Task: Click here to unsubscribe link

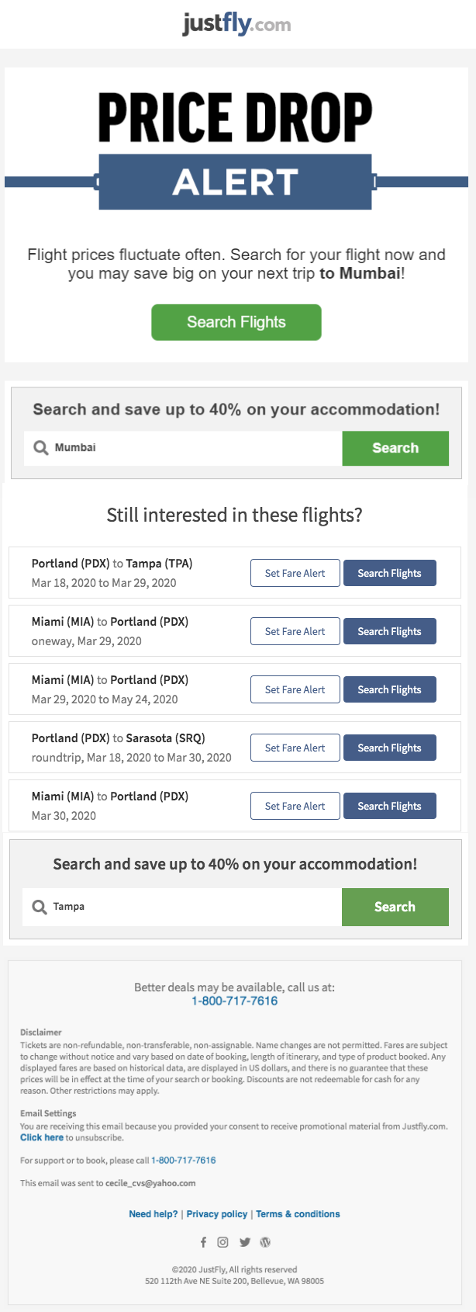Action: click(42, 1137)
